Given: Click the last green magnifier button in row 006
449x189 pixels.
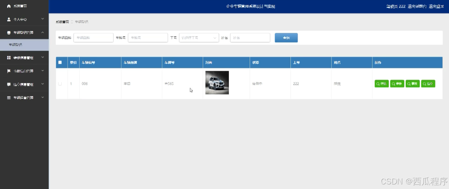Looking at the screenshot, I should coord(428,84).
